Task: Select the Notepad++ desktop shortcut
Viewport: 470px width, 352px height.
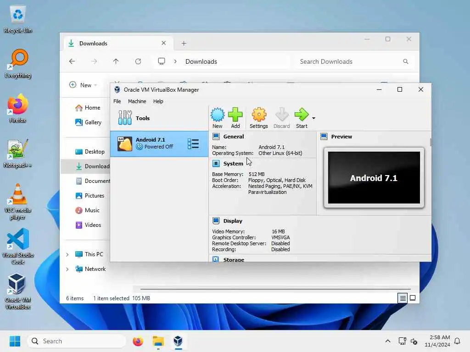Action: (18, 154)
